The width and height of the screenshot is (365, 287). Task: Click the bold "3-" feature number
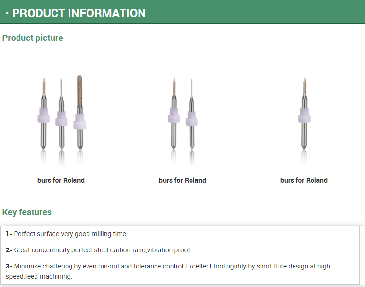9,267
